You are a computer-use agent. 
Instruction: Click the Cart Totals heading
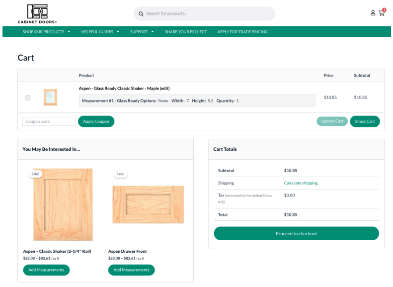pyautogui.click(x=225, y=149)
